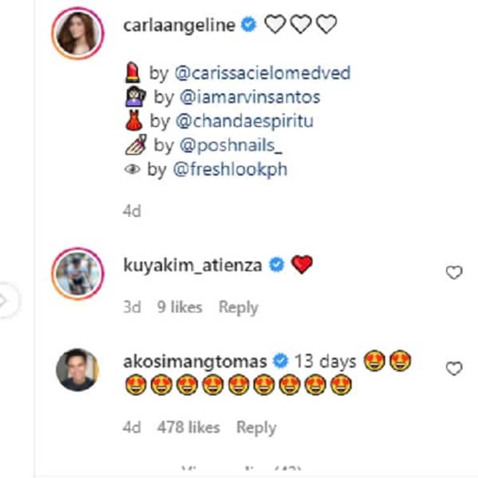This screenshot has height=478, width=478.
Task: Open carlaangeline's profile picture
Action: click(78, 33)
